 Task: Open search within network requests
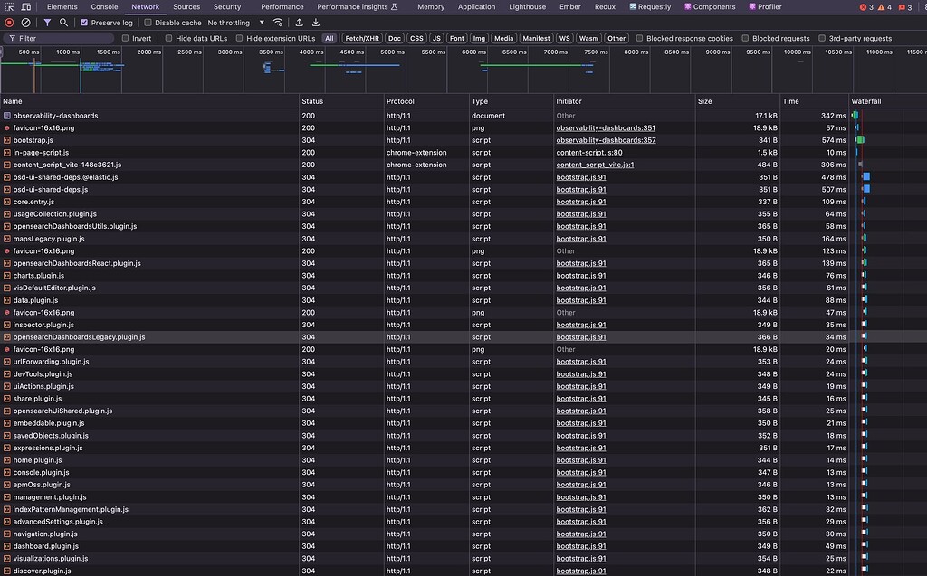[64, 23]
